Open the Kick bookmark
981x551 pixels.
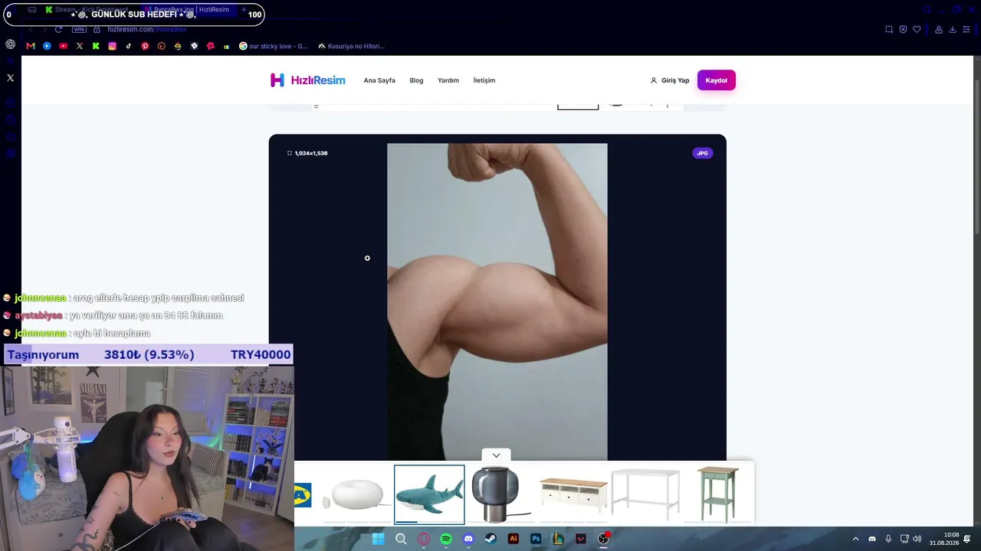click(x=96, y=46)
